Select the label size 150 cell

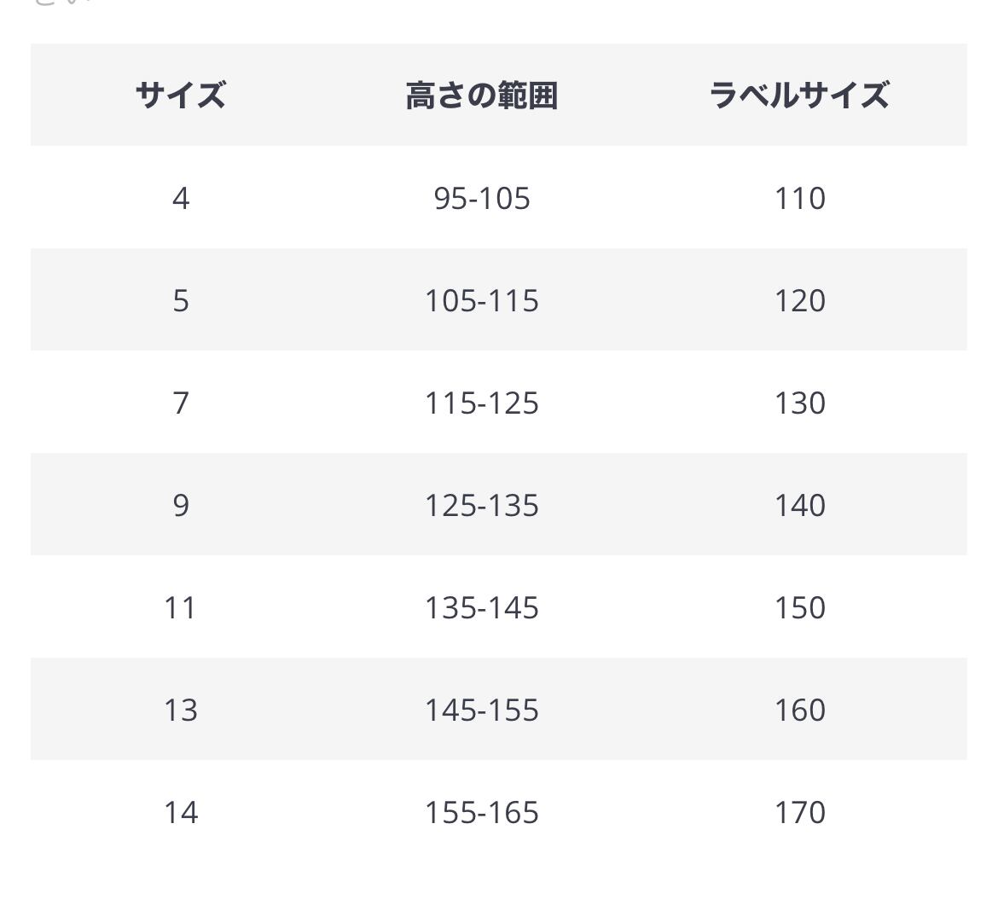point(799,607)
